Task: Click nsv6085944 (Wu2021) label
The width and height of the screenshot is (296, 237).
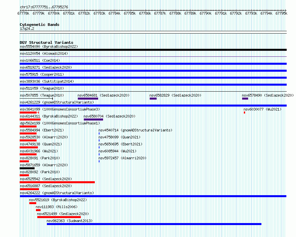Action: (117, 151)
